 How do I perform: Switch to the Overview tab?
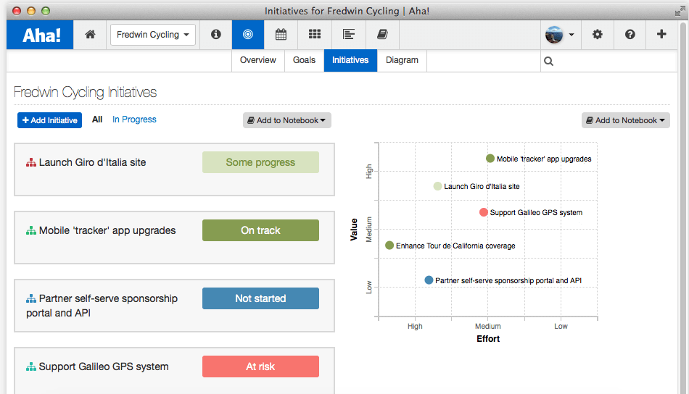[258, 60]
